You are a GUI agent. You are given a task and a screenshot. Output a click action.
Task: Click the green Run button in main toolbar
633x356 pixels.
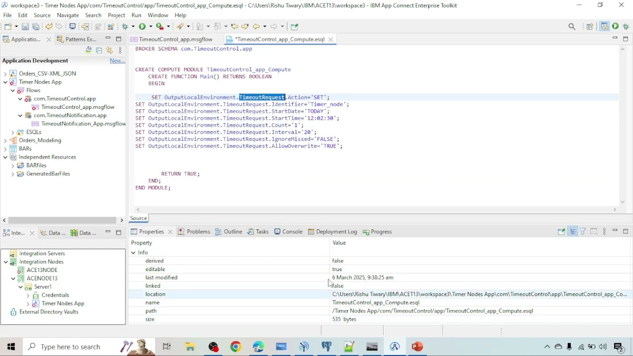coord(142,26)
